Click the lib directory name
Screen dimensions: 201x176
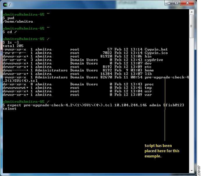(x=148, y=74)
